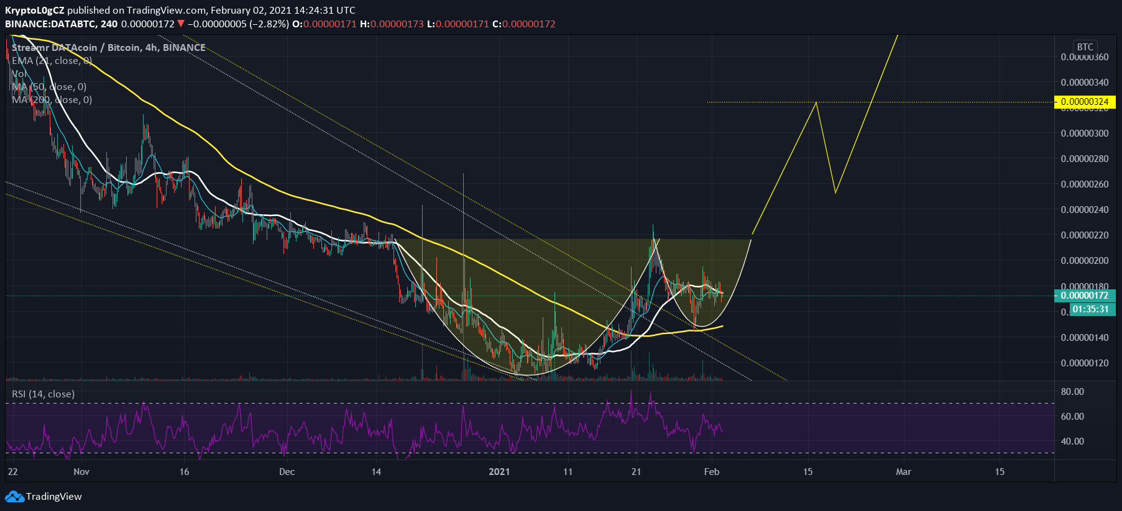This screenshot has height=511, width=1122.
Task: Click the KryptoL0gCZ author name
Action: (x=35, y=10)
